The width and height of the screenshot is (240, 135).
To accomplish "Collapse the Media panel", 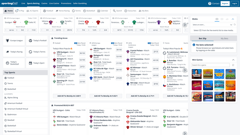I will point(233,19).
